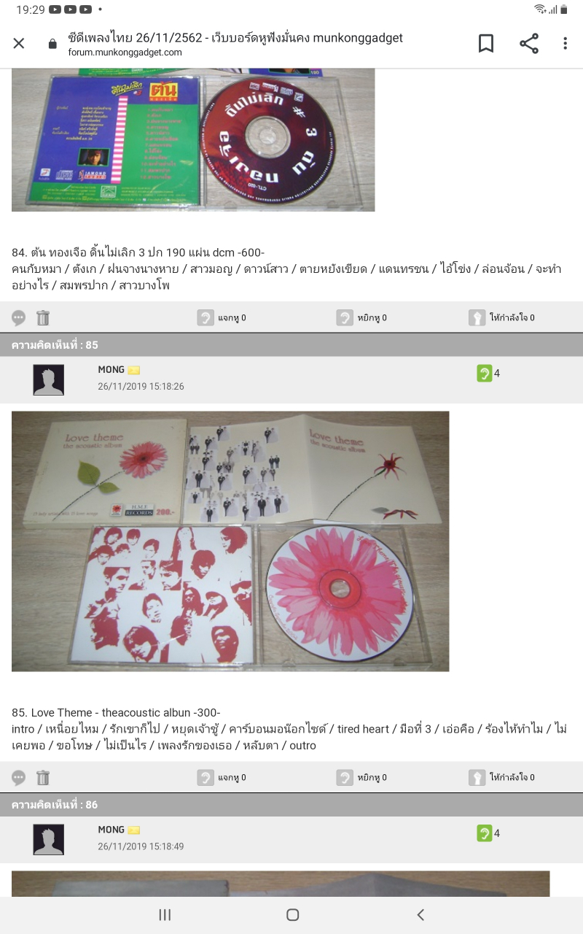
Task: Click แจกหู under post 84
Action: point(222,317)
